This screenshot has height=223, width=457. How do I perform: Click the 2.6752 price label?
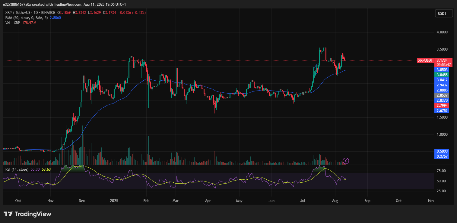[x=442, y=111]
